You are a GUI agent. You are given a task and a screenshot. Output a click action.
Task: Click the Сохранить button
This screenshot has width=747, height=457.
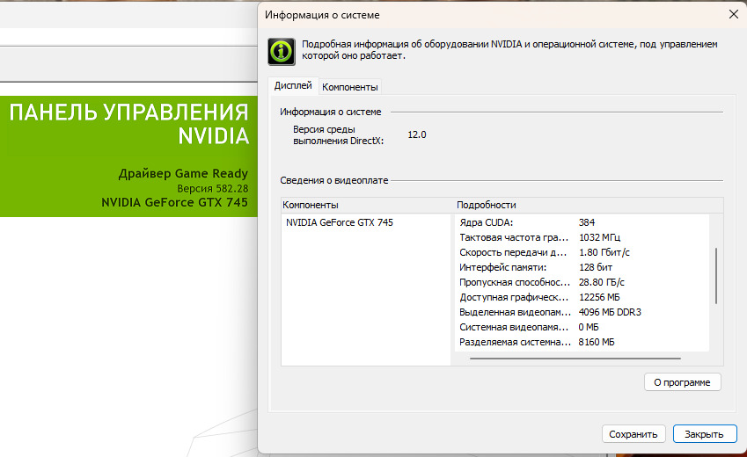[633, 434]
